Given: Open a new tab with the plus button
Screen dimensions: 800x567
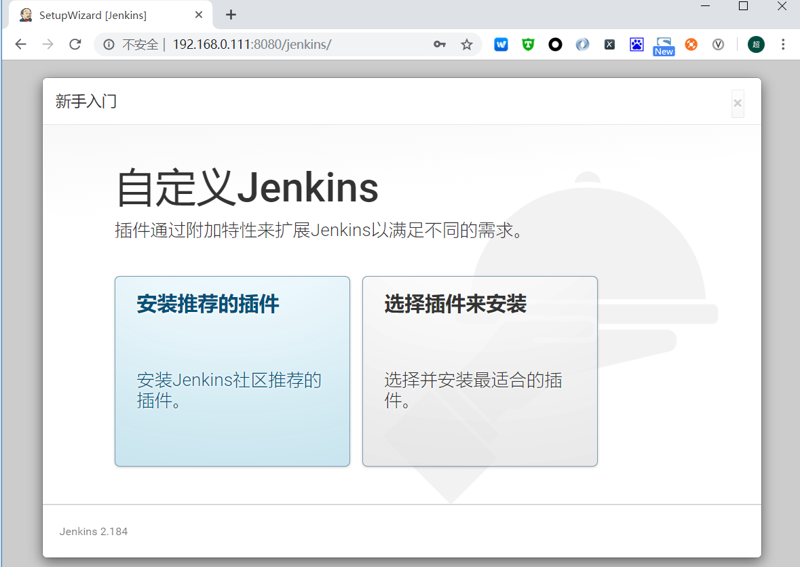Looking at the screenshot, I should (x=230, y=14).
